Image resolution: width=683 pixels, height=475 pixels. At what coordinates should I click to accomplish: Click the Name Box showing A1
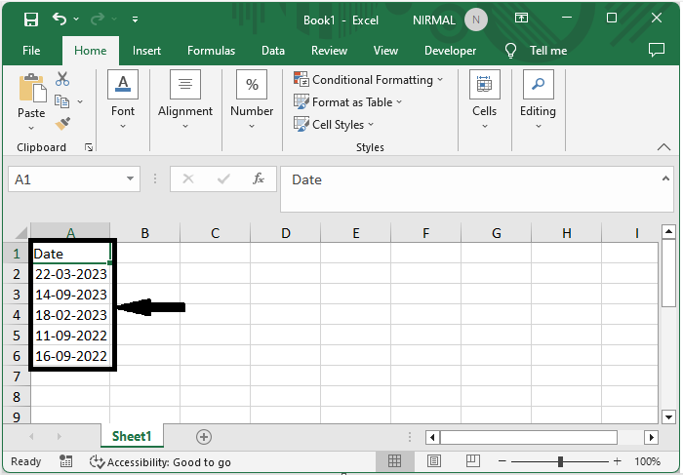click(x=65, y=178)
